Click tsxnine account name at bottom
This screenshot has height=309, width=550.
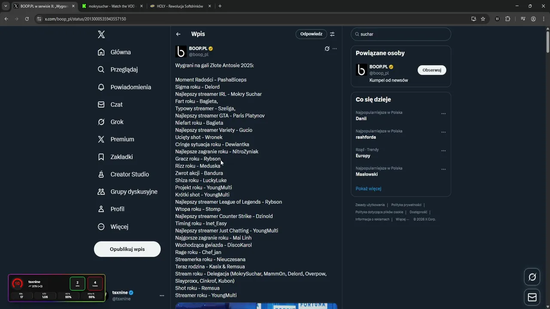click(x=120, y=293)
